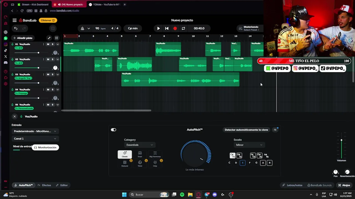355x199 pixels.
Task: Expand track 01 with its chevron
Action: 57,44
